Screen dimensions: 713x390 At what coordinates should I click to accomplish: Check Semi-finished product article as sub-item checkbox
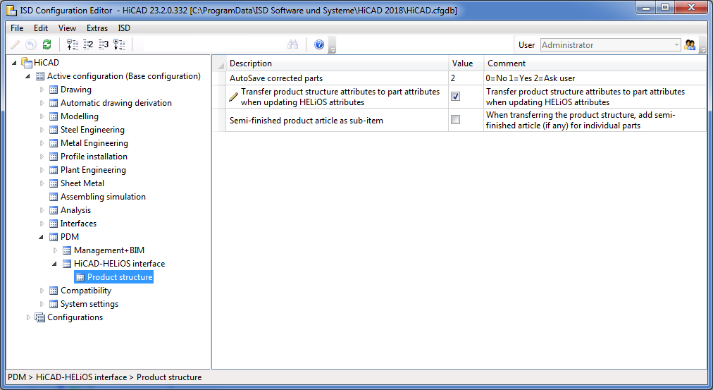pyautogui.click(x=455, y=120)
